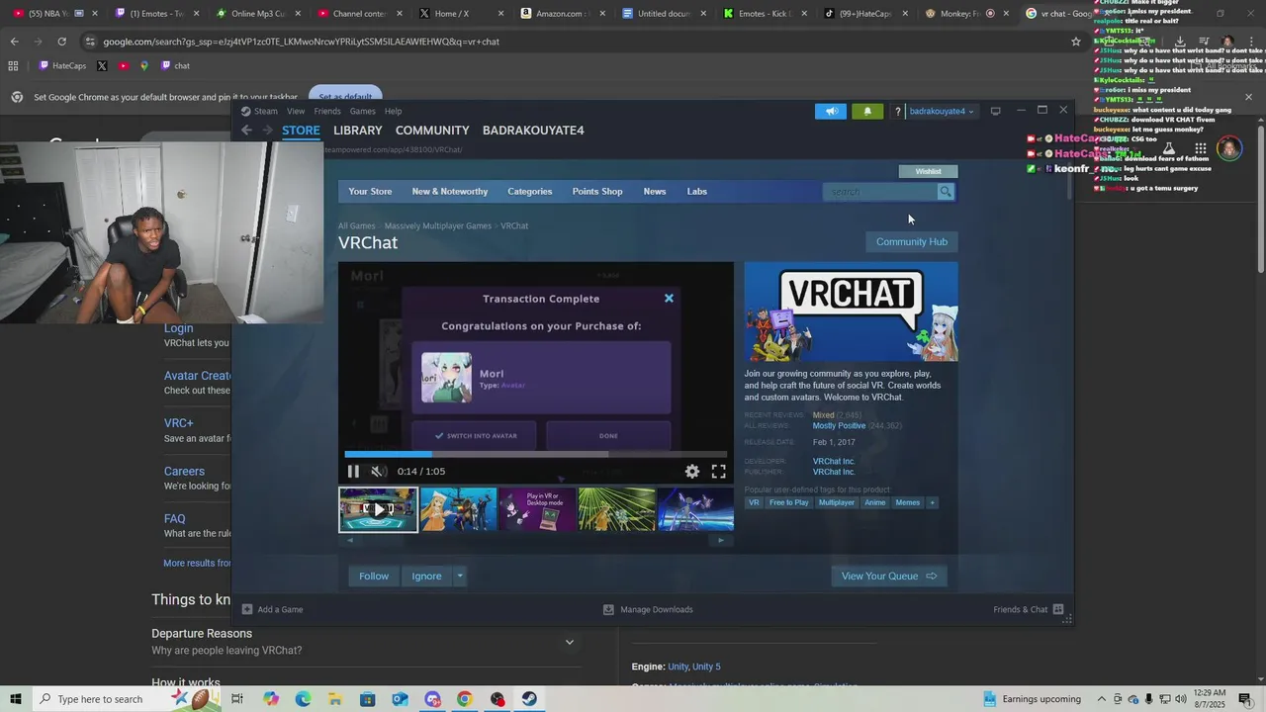Click View Your Queue button
Screen dimensions: 1266x712
[889, 577]
